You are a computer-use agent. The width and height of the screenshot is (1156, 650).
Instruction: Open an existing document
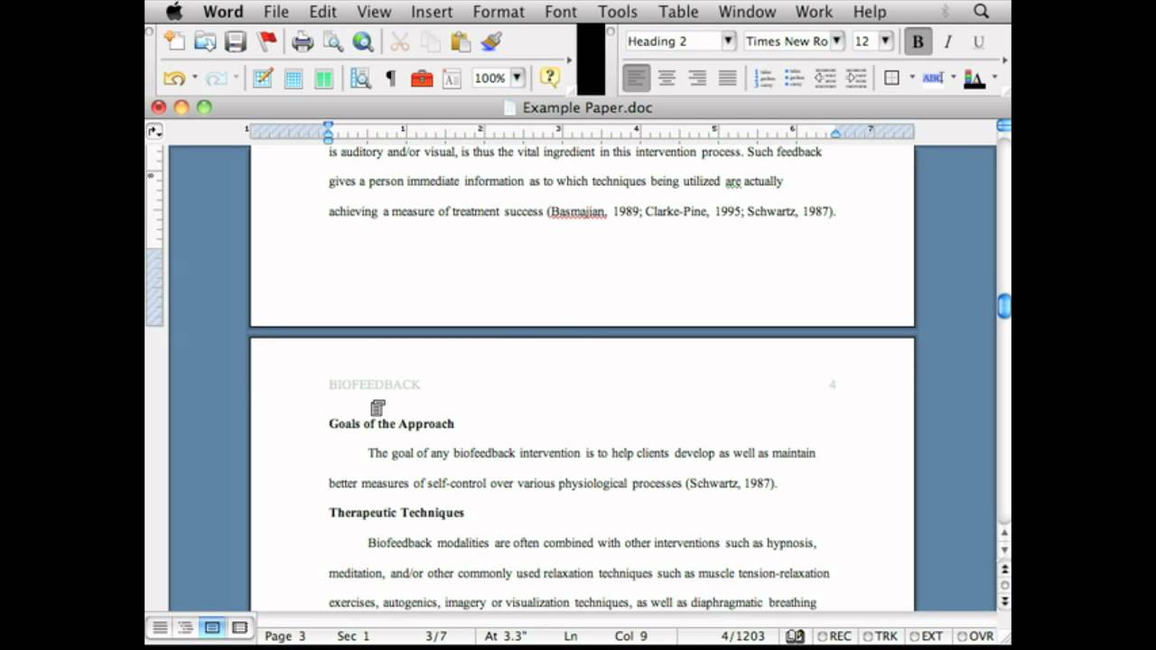pos(205,41)
